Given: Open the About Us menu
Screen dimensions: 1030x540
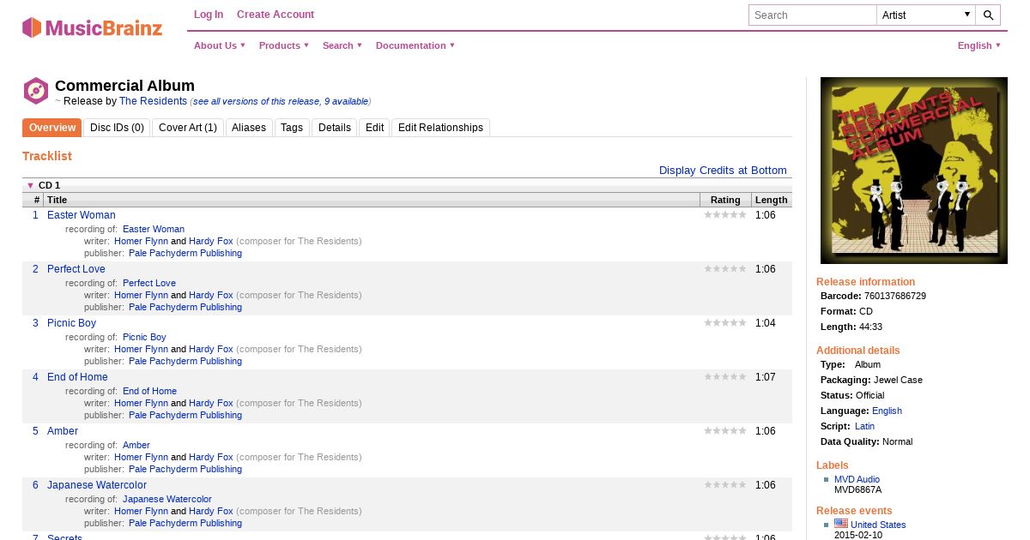Looking at the screenshot, I should 220,45.
